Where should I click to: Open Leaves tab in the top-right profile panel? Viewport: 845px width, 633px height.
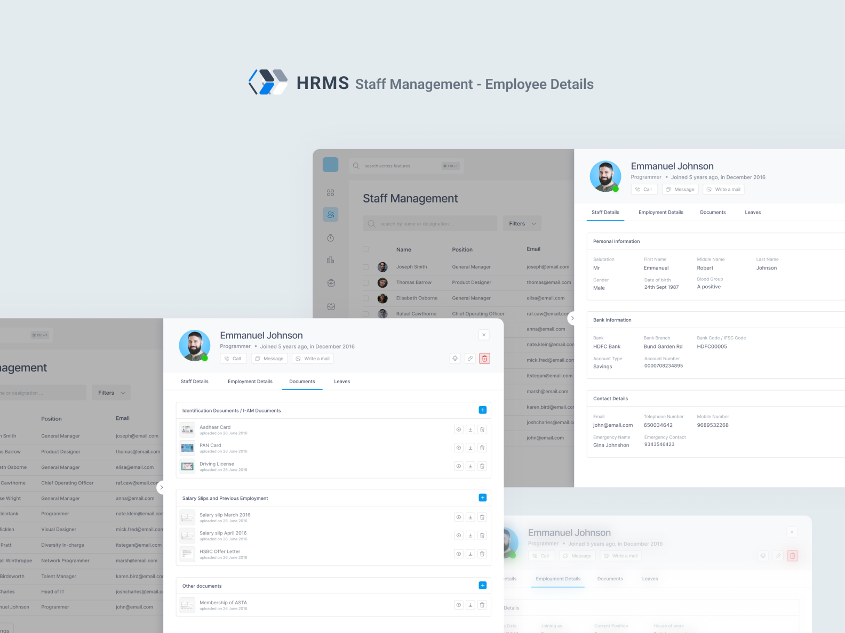tap(753, 212)
